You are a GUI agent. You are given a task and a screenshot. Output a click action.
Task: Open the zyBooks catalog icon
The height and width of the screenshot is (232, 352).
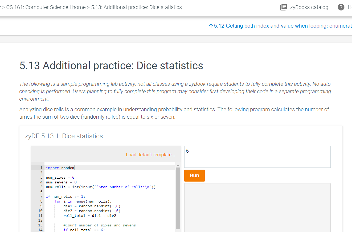pos(283,7)
